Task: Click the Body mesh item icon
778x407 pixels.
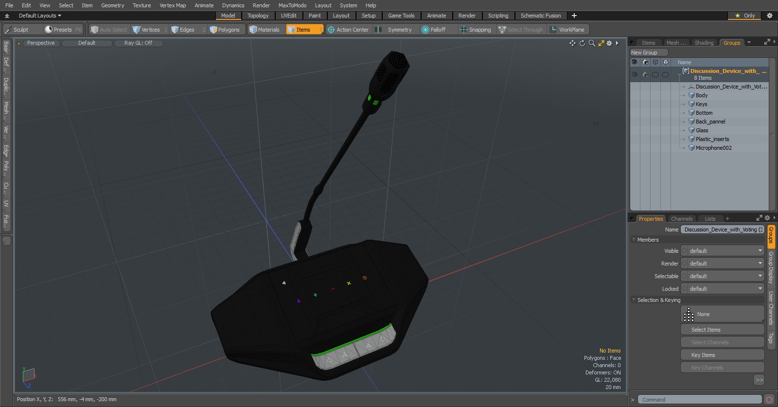Action: (691, 95)
